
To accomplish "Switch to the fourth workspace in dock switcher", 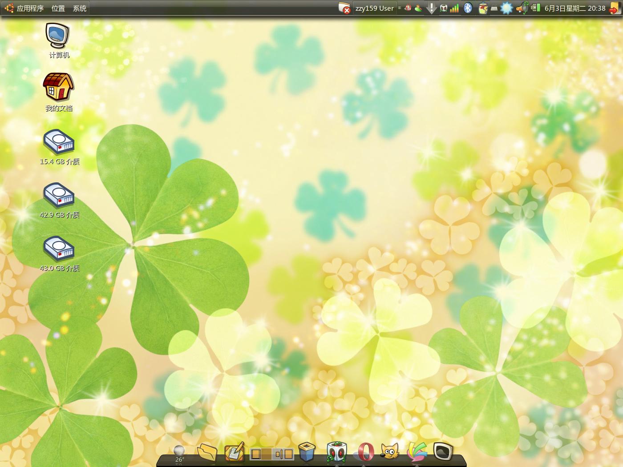I will click(x=288, y=454).
